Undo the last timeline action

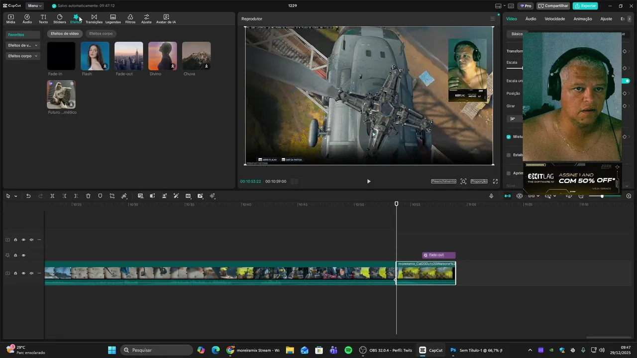click(x=28, y=196)
